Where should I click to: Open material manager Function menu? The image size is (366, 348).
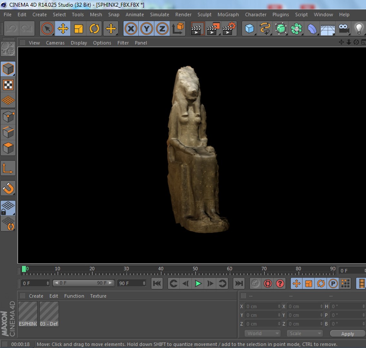[74, 296]
